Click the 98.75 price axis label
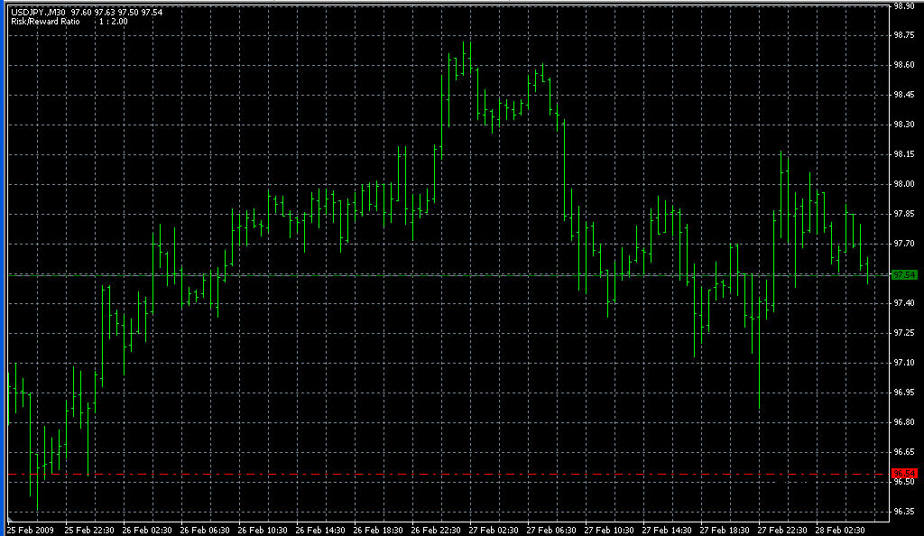The height and width of the screenshot is (536, 924). 904,35
